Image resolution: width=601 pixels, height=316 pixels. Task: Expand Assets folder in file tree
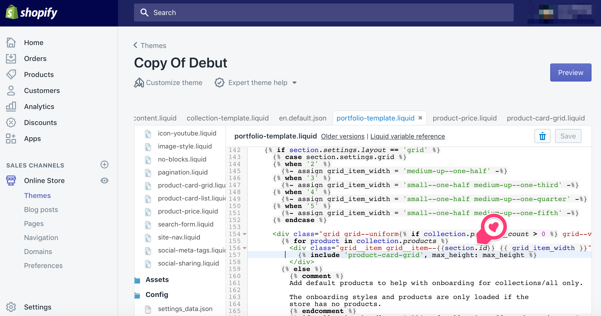pyautogui.click(x=157, y=279)
